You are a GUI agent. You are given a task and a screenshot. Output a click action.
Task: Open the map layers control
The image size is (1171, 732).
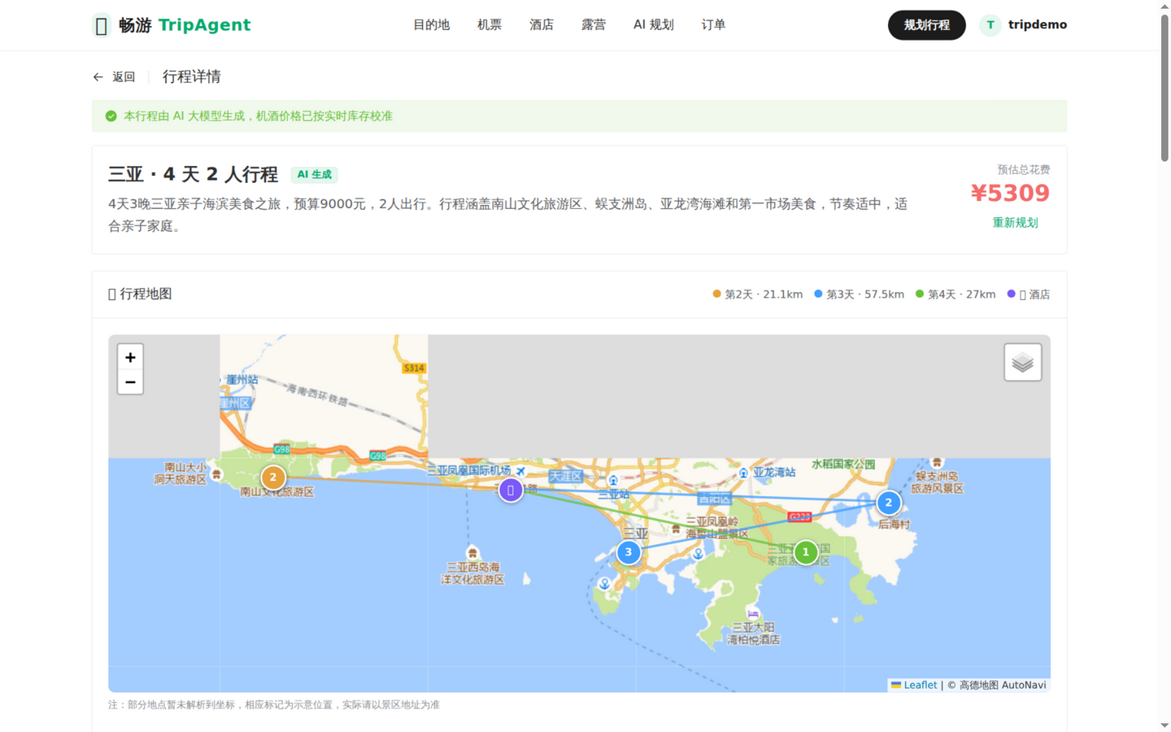(1022, 363)
